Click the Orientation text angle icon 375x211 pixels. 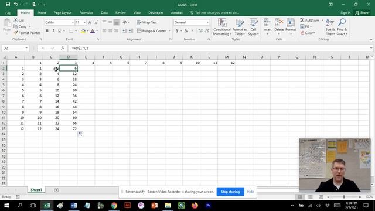click(x=125, y=22)
